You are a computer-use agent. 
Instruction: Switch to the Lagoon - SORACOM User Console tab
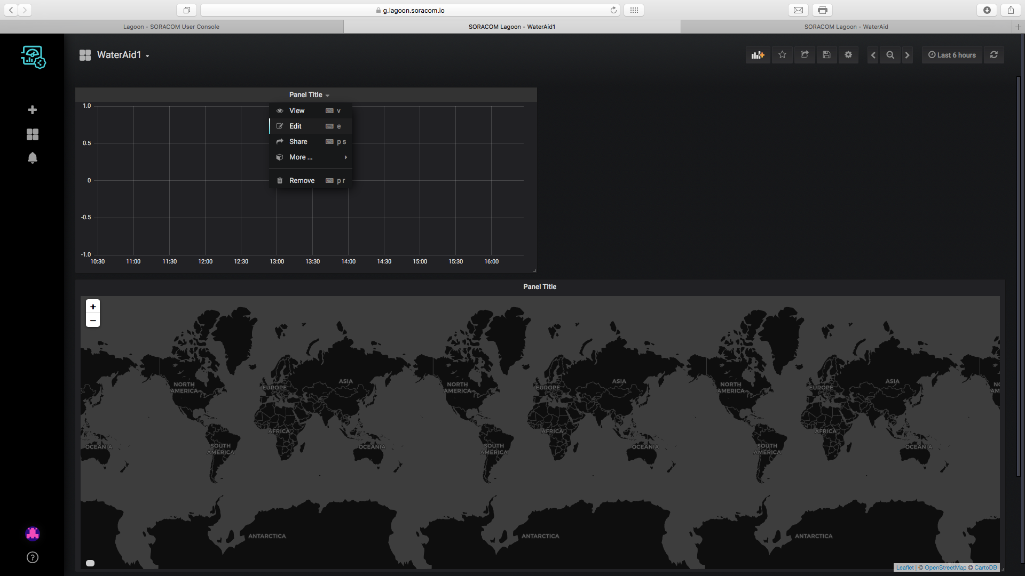(171, 27)
